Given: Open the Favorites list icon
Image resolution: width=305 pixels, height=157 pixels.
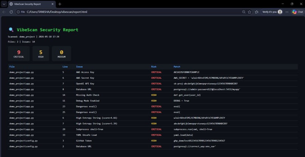Looking at the screenshot, I should point(257,12).
